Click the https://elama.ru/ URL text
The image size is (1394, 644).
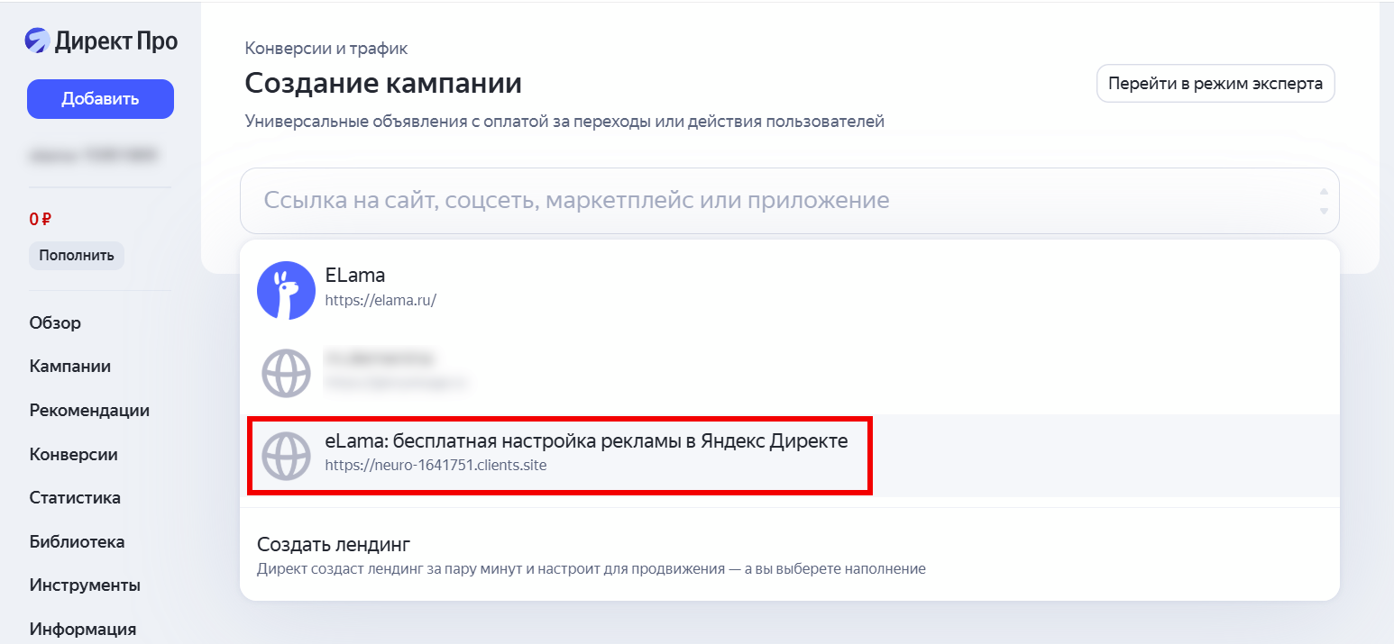click(381, 301)
